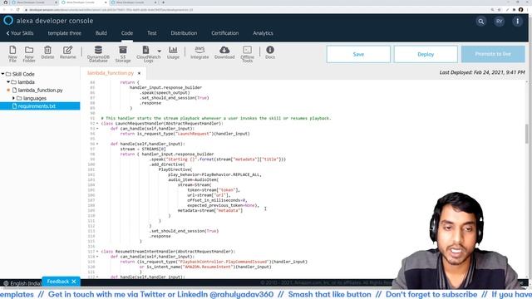Click the Feedback button
Screen dimensions: 532x299
tap(57, 282)
